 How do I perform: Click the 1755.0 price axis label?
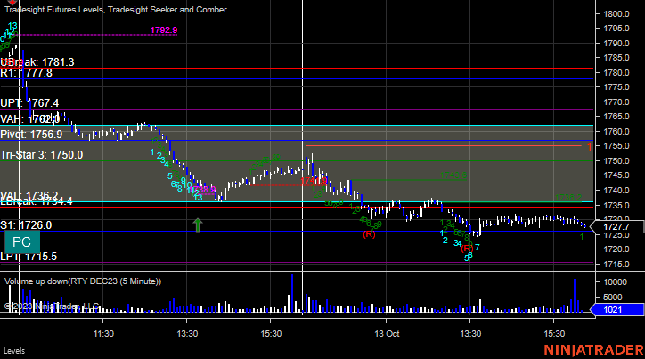616,146
